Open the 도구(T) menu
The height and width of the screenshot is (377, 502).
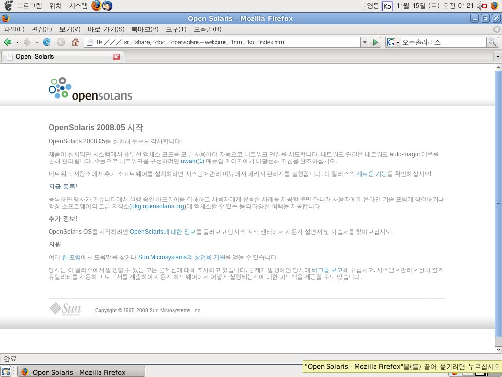tap(176, 29)
